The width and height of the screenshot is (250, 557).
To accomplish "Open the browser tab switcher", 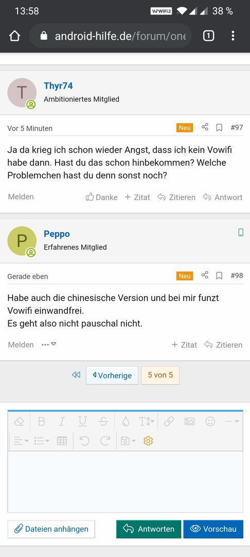I will tap(208, 36).
